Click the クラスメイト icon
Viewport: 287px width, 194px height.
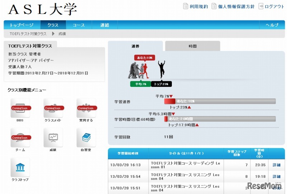tap(53, 108)
